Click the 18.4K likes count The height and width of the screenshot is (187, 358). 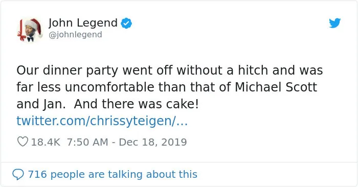point(46,142)
